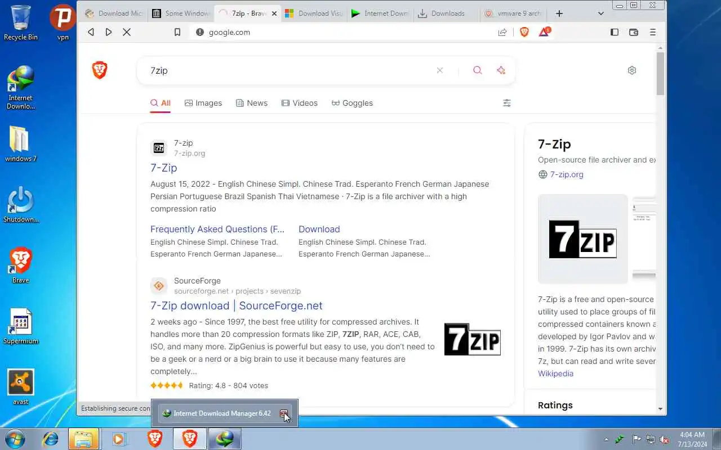Open the new tab plus button
Image resolution: width=721 pixels, height=450 pixels.
click(559, 13)
